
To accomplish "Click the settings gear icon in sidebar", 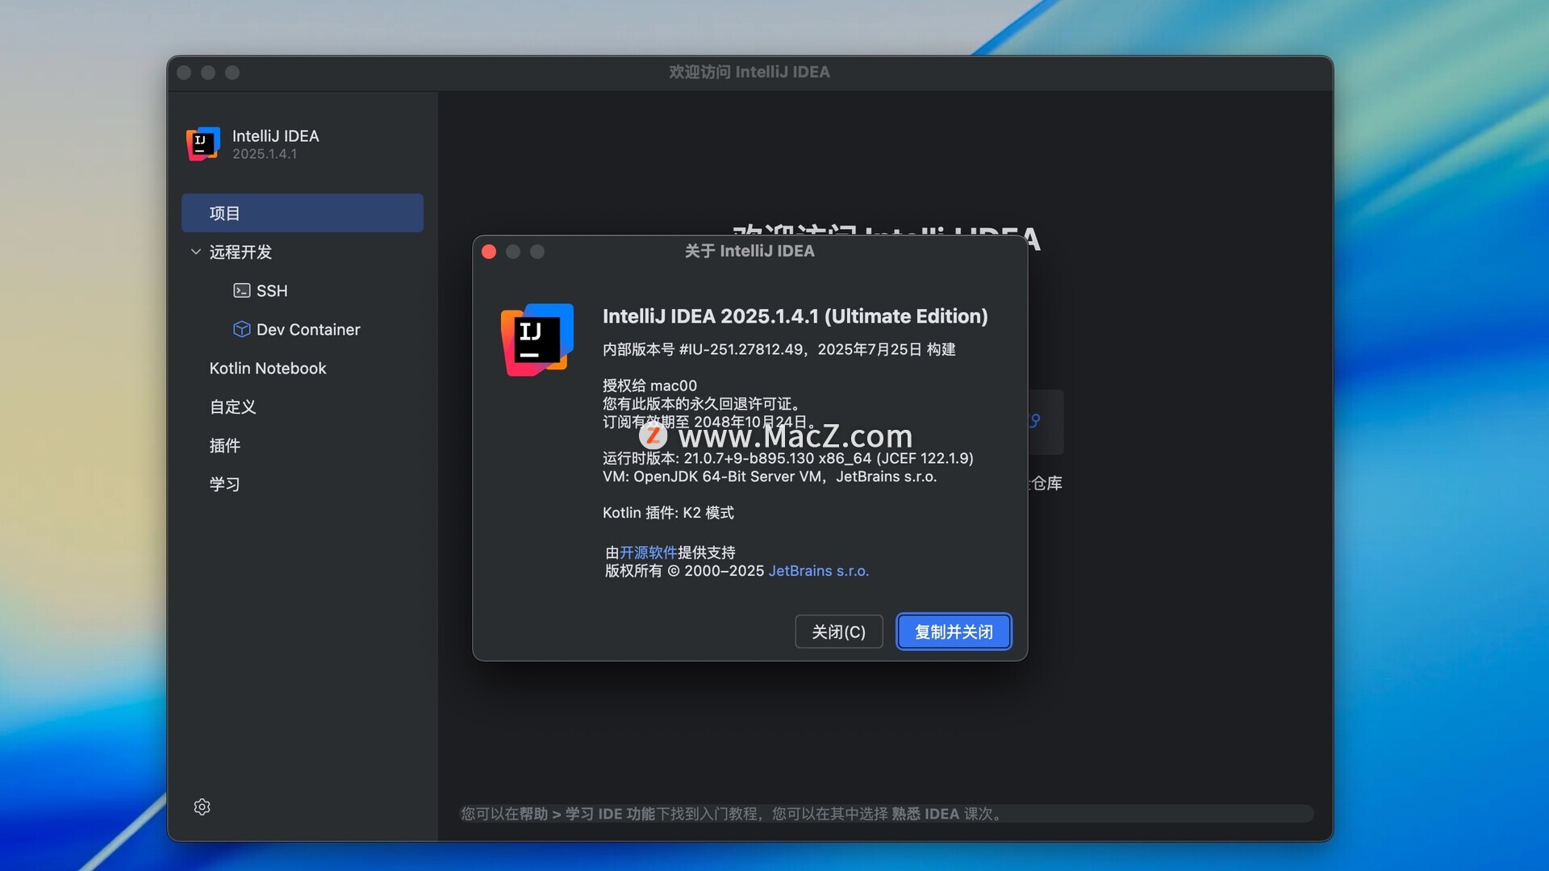I will pos(202,806).
